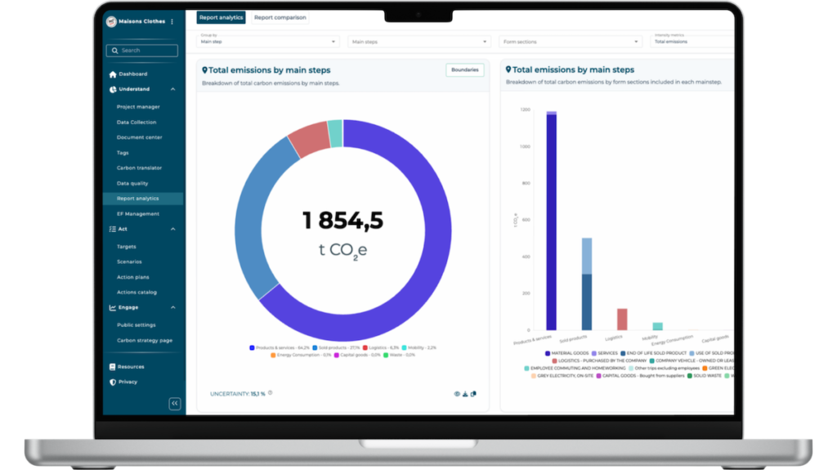Screen dimensions: 837x470
Task: Click the download icon under donut chart
Action: (x=465, y=394)
